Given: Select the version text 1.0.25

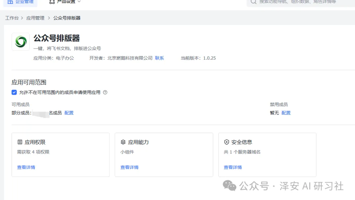Looking at the screenshot, I should pyautogui.click(x=209, y=58).
